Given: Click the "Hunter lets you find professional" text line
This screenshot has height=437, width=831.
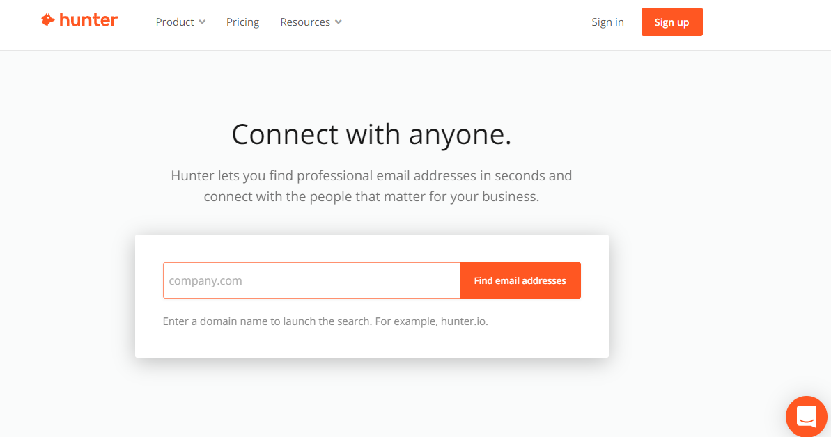Looking at the screenshot, I should pos(371,175).
